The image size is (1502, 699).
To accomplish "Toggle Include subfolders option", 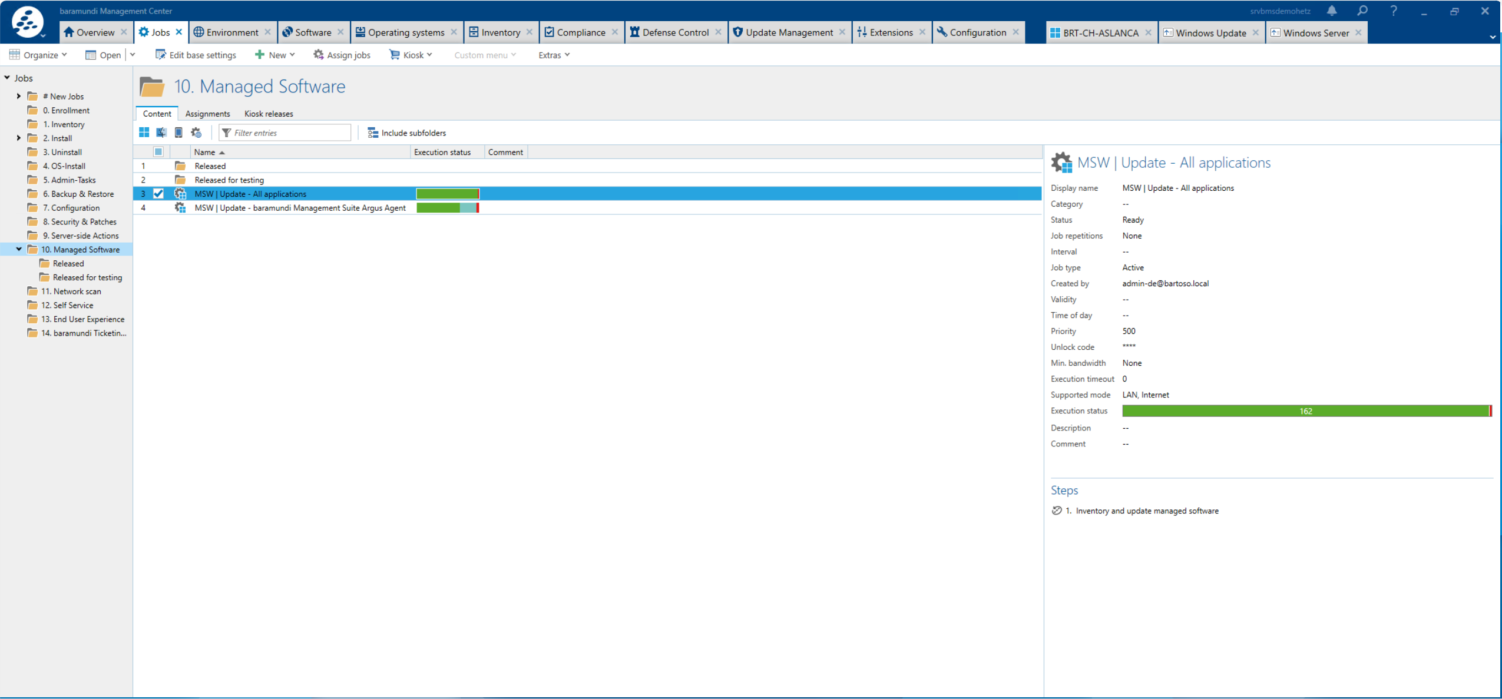I will pos(406,132).
